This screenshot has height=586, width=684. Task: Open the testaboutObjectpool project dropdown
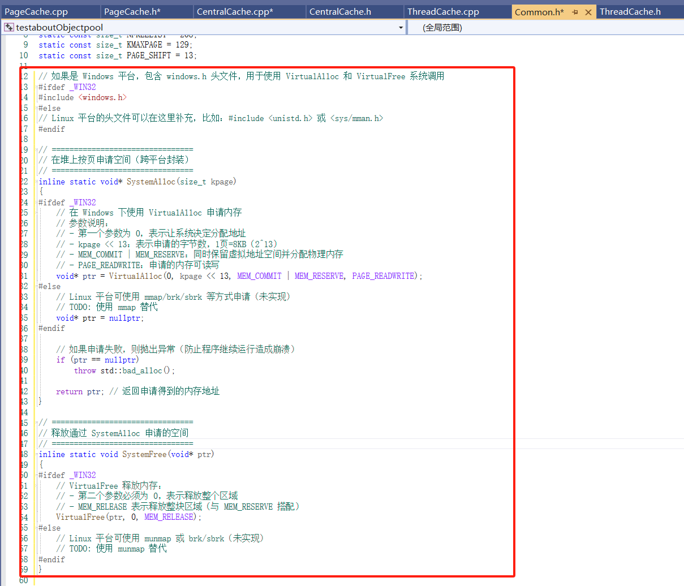coord(401,27)
